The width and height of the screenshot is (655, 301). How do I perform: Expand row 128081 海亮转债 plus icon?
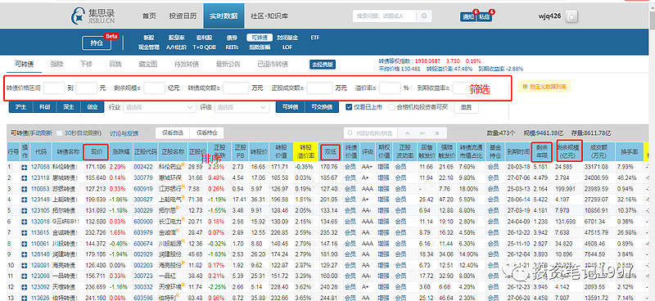pyautogui.click(x=25, y=265)
